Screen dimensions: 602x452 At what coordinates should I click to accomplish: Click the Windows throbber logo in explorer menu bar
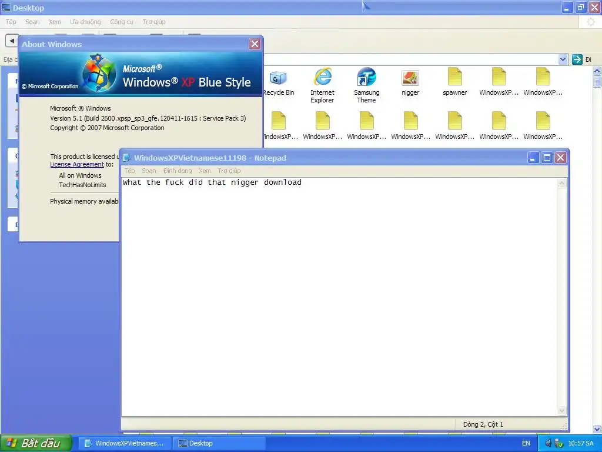[590, 22]
